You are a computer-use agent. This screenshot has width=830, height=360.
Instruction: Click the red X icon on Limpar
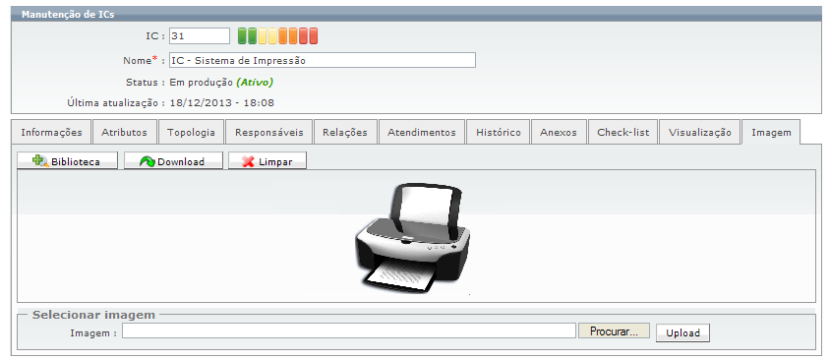point(248,161)
